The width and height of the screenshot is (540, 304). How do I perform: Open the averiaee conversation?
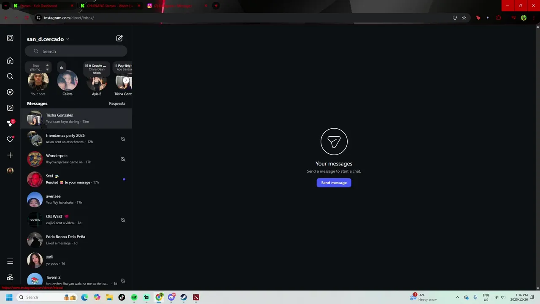tap(76, 199)
